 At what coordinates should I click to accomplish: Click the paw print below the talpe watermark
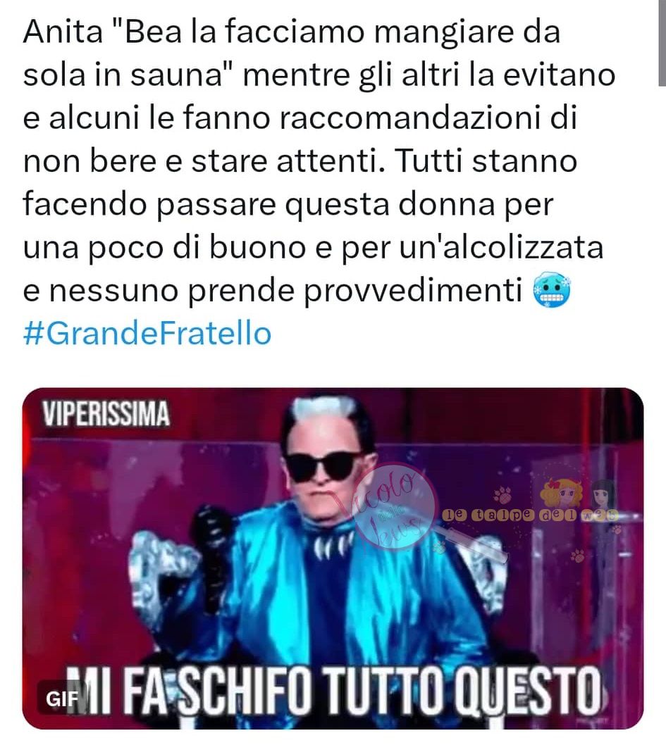(x=578, y=556)
